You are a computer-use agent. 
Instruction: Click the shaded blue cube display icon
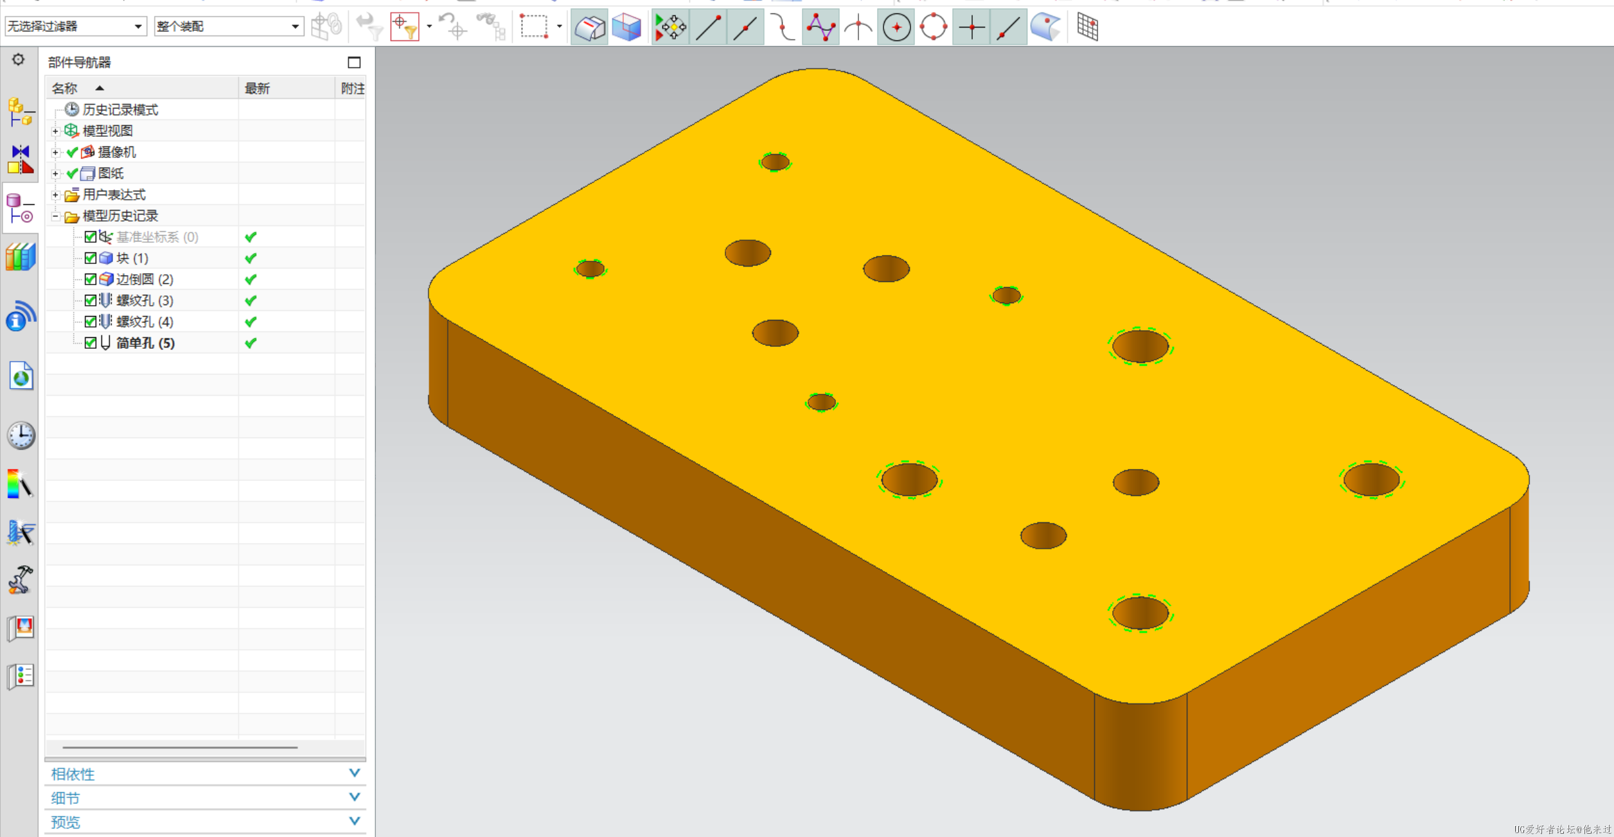pyautogui.click(x=626, y=27)
